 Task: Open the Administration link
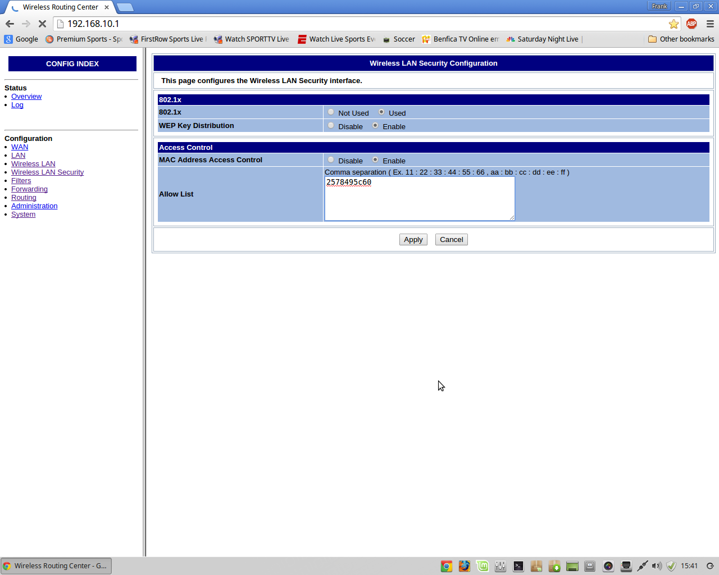34,206
